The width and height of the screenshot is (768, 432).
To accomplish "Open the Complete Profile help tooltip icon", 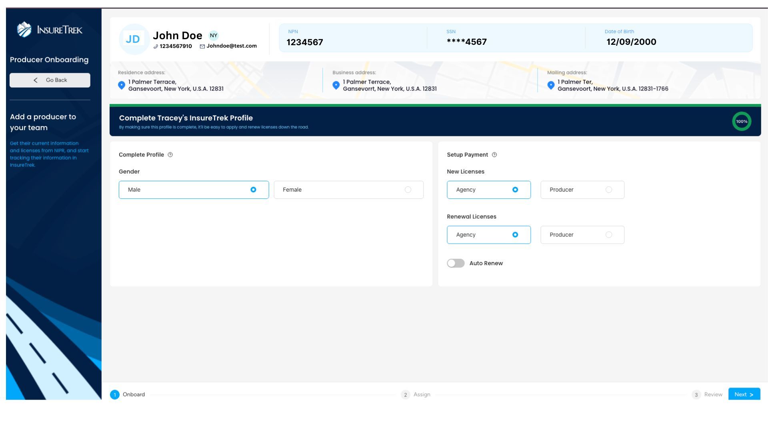I will coord(170,154).
